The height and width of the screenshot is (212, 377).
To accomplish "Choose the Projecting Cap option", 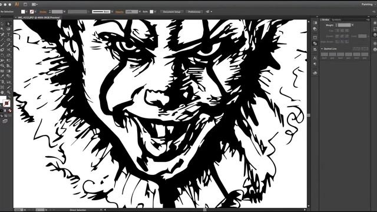I will (347, 31).
